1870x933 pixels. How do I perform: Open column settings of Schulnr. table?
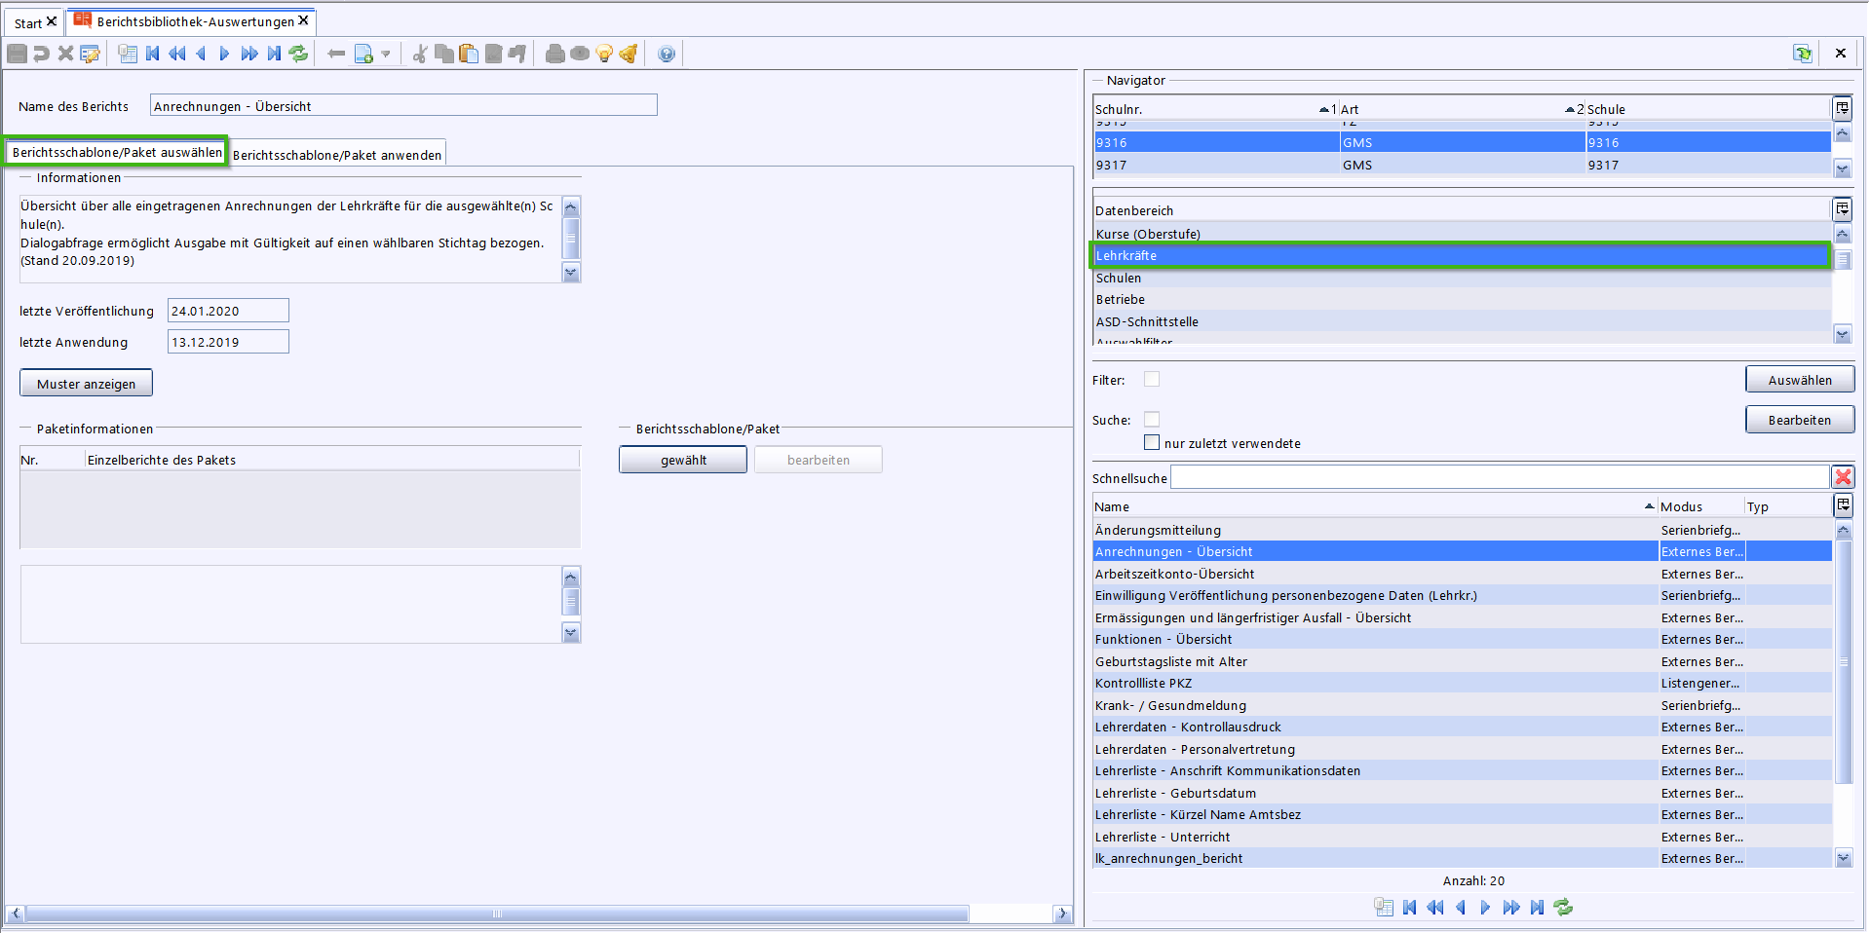(x=1842, y=108)
